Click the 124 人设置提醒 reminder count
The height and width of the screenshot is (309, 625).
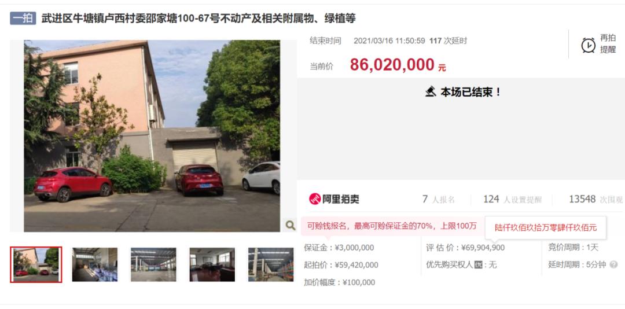click(512, 200)
